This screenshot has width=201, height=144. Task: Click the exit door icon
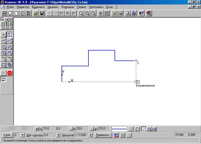(149, 13)
